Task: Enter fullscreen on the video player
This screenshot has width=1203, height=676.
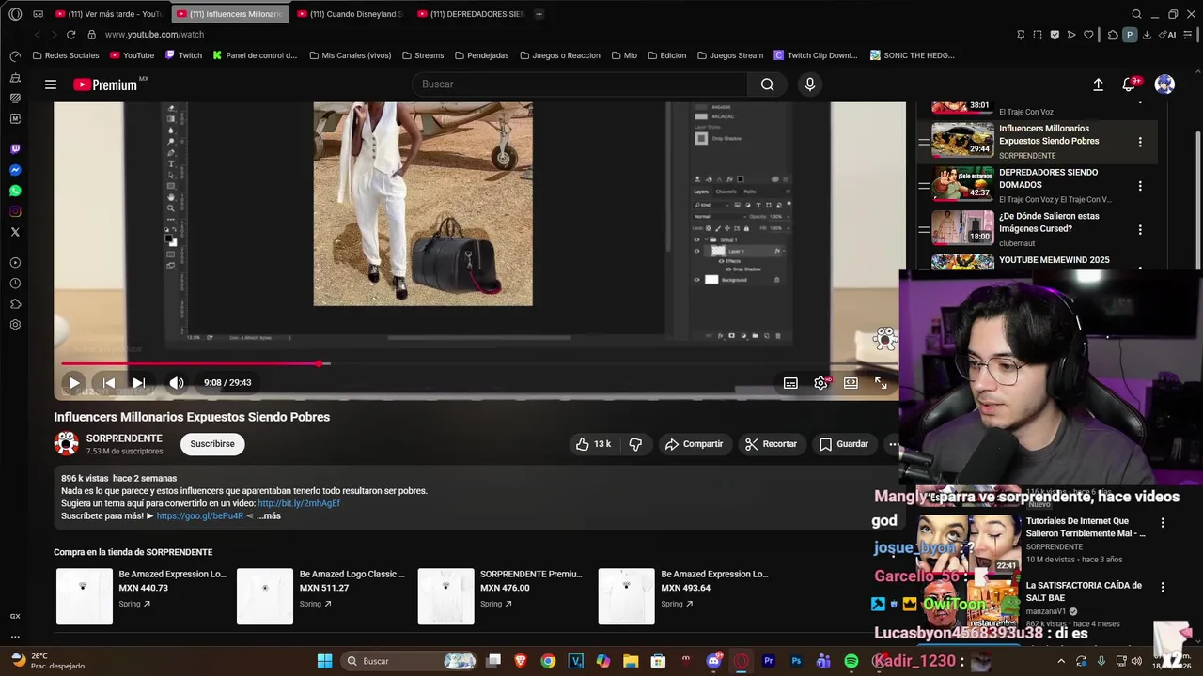Action: click(881, 383)
